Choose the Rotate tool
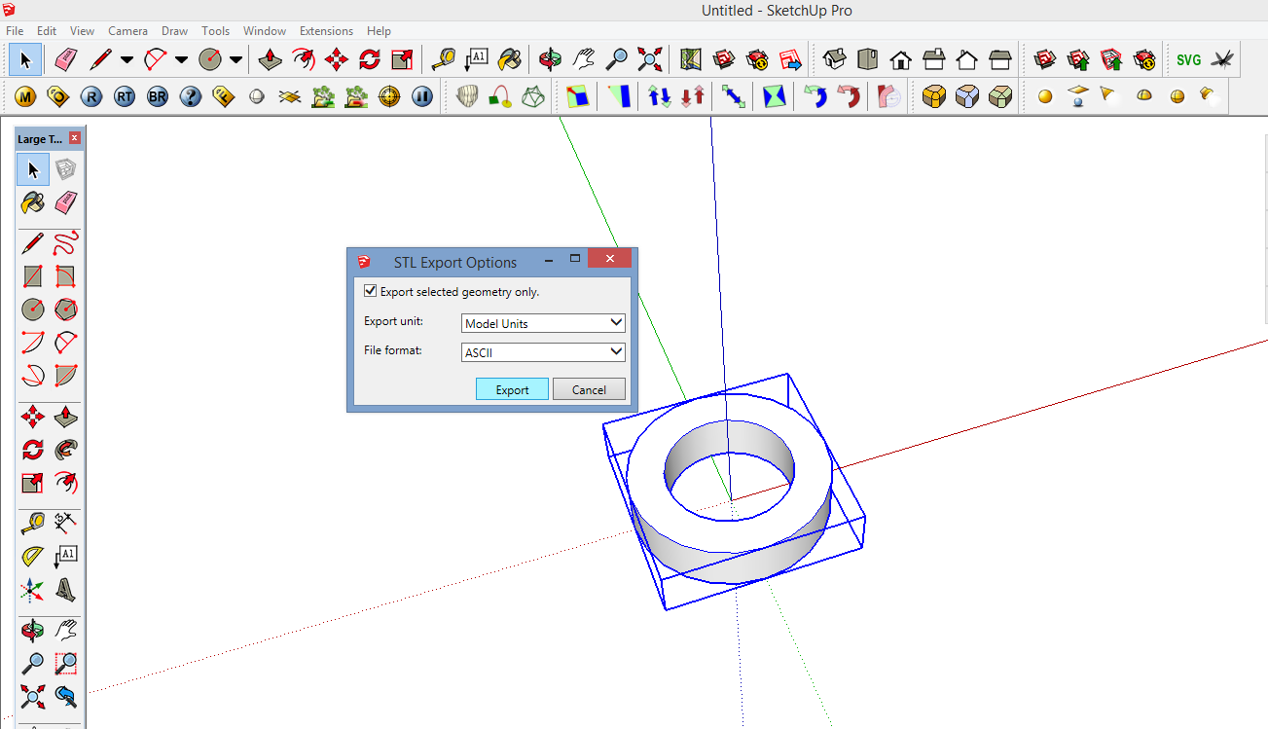 (x=32, y=449)
